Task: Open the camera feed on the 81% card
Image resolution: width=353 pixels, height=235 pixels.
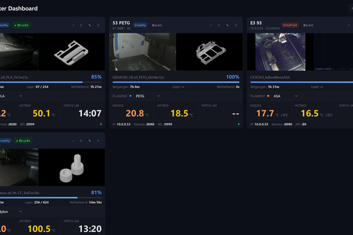Action: [x=19, y=167]
